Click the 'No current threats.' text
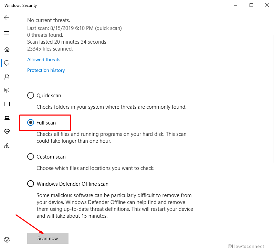The width and height of the screenshot is (274, 249). tap(49, 20)
